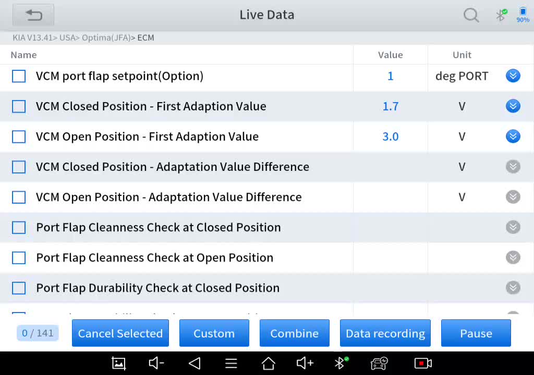The image size is (534, 375).
Task: Open the Custom data list button
Action: tap(214, 333)
